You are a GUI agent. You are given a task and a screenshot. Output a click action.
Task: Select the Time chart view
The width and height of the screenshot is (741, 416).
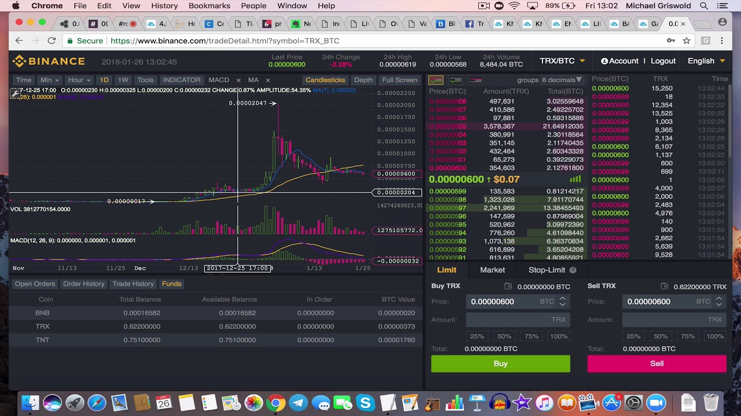(24, 80)
